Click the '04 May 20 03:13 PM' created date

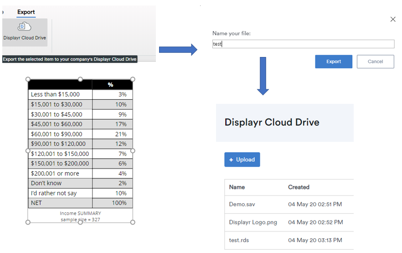(315, 240)
